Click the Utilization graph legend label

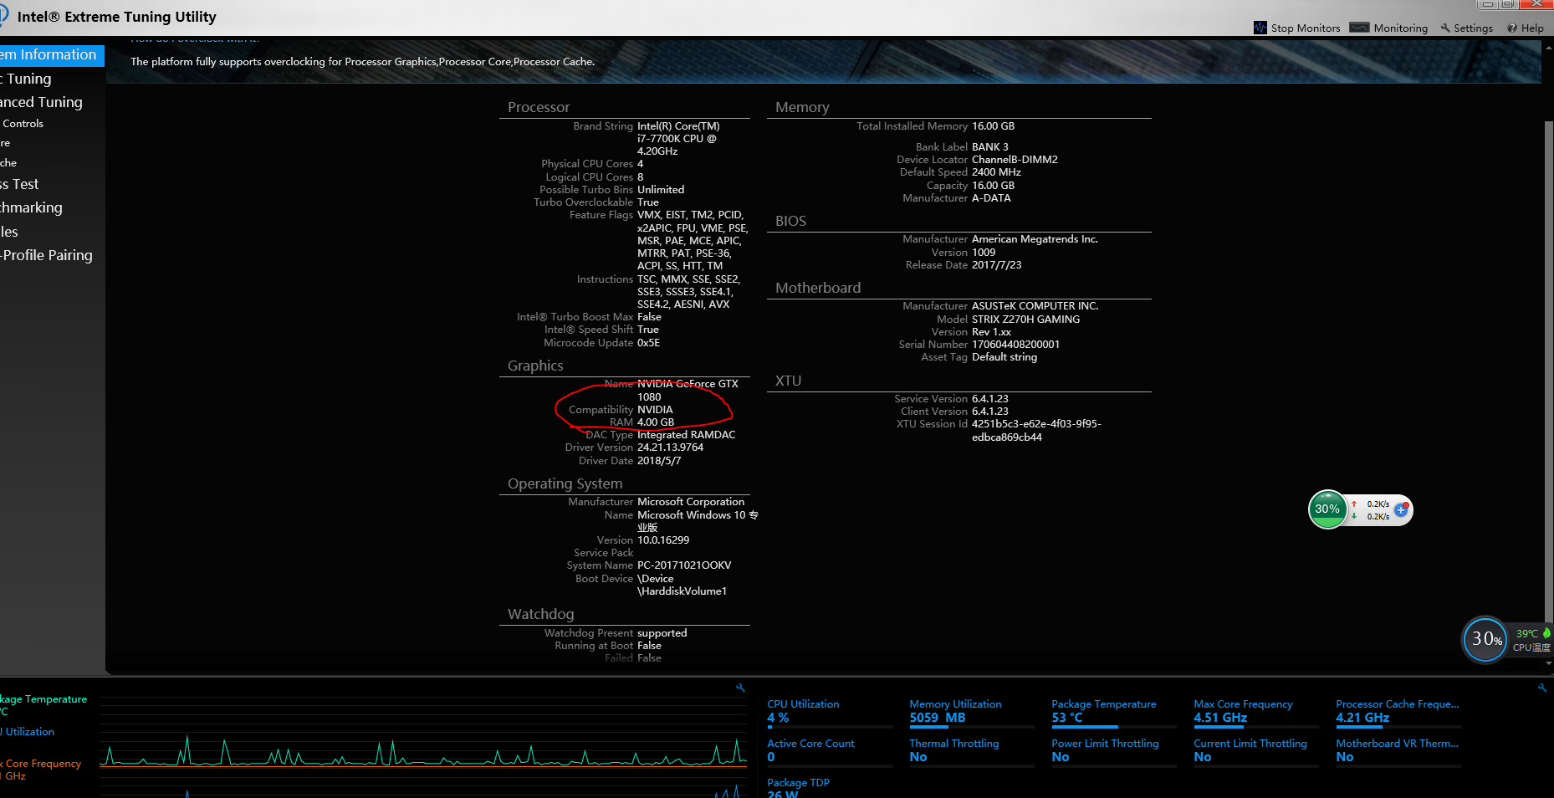coord(28,732)
